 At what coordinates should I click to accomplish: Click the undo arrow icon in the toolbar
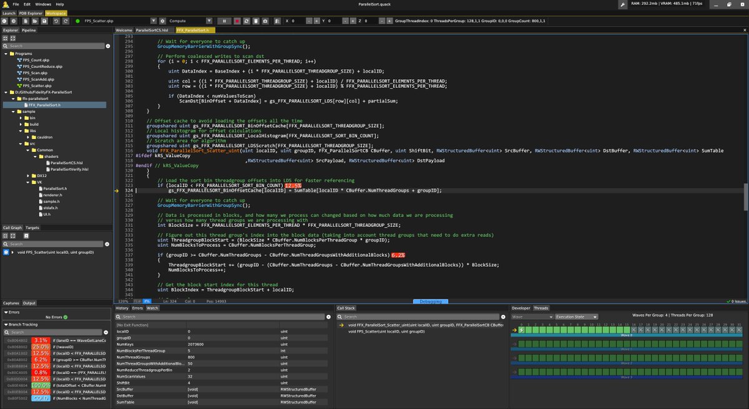pyautogui.click(x=56, y=21)
